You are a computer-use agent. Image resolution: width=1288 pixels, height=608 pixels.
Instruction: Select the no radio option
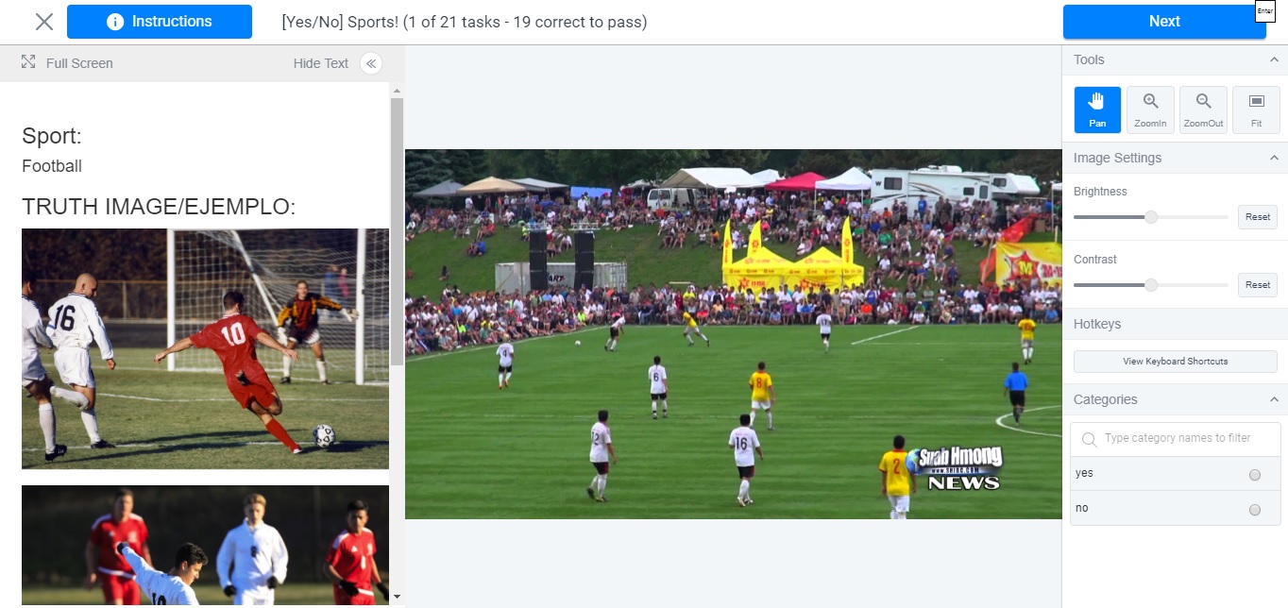point(1255,510)
